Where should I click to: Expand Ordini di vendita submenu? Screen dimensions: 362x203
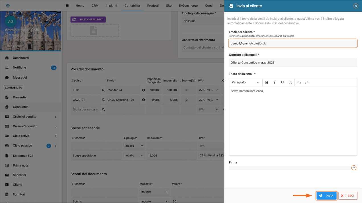[x=56, y=117]
